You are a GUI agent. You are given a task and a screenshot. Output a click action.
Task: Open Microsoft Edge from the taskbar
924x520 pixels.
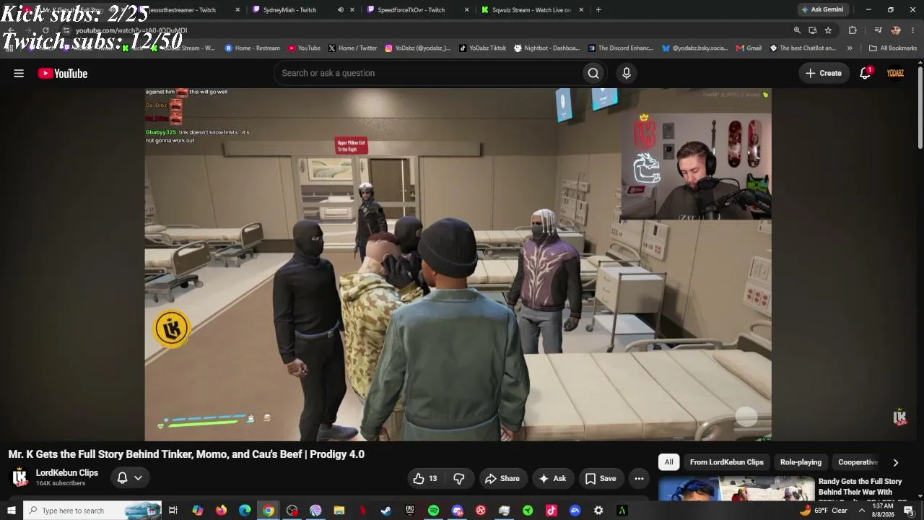coord(245,511)
